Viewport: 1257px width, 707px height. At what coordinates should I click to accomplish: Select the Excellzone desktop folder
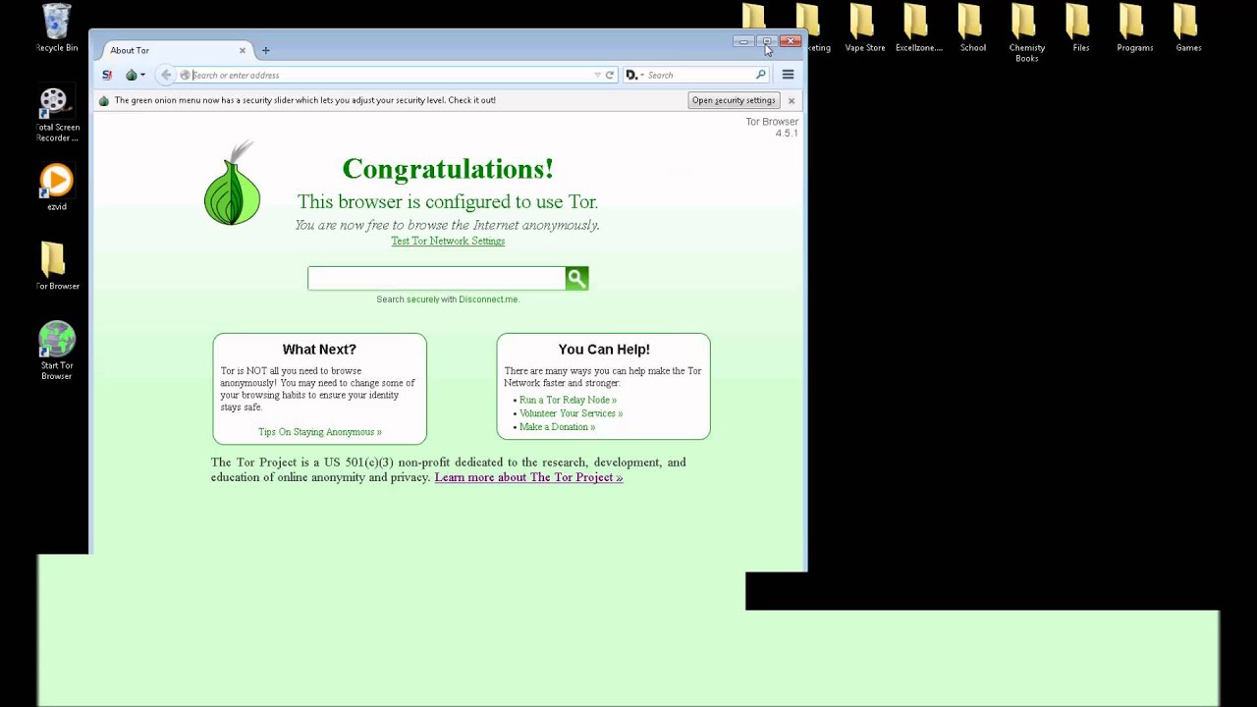coord(918,28)
